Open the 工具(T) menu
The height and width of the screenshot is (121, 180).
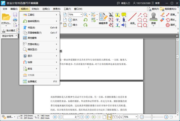click(x=67, y=9)
